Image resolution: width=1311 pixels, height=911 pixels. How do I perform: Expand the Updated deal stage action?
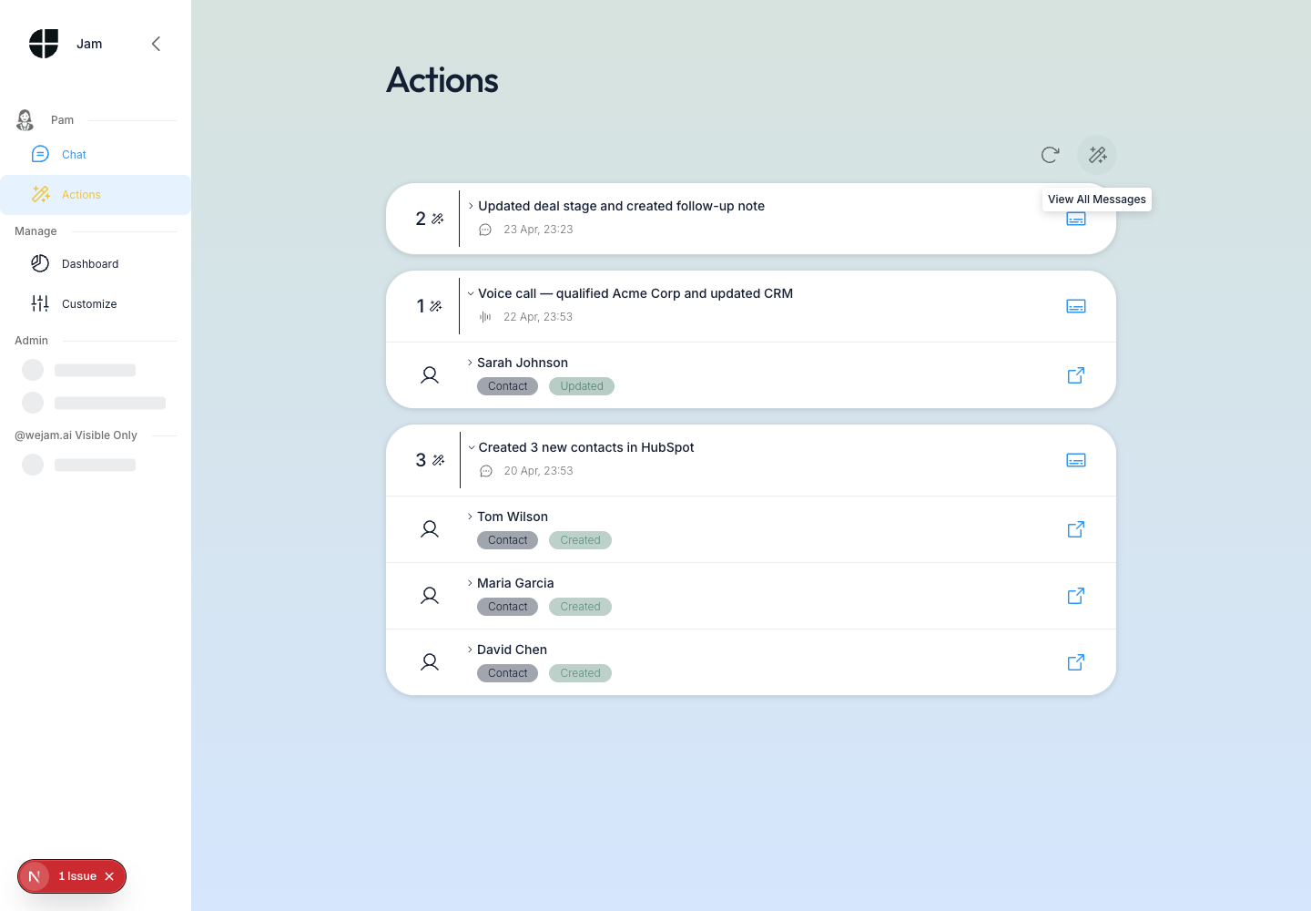coord(471,206)
